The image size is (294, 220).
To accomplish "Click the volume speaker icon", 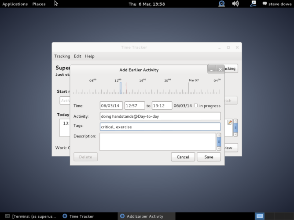I will pos(235,4).
